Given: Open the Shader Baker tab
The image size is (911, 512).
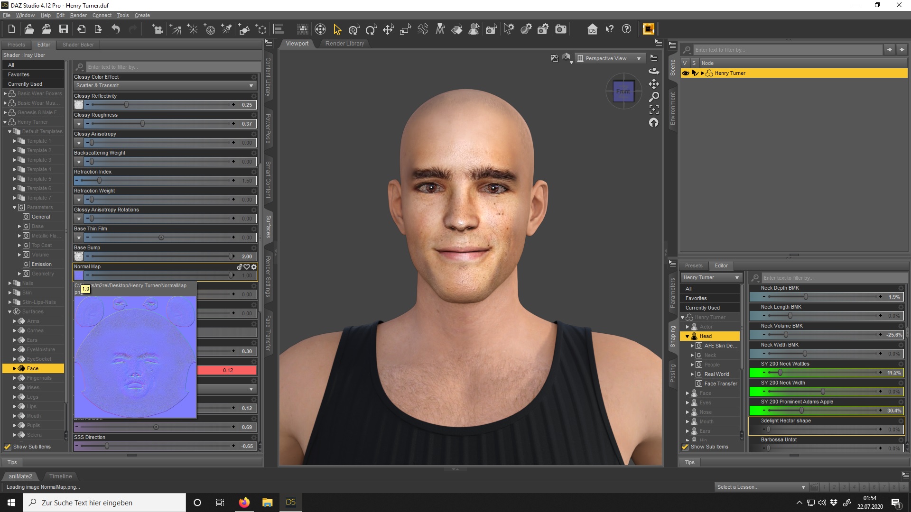Looking at the screenshot, I should coord(78,45).
